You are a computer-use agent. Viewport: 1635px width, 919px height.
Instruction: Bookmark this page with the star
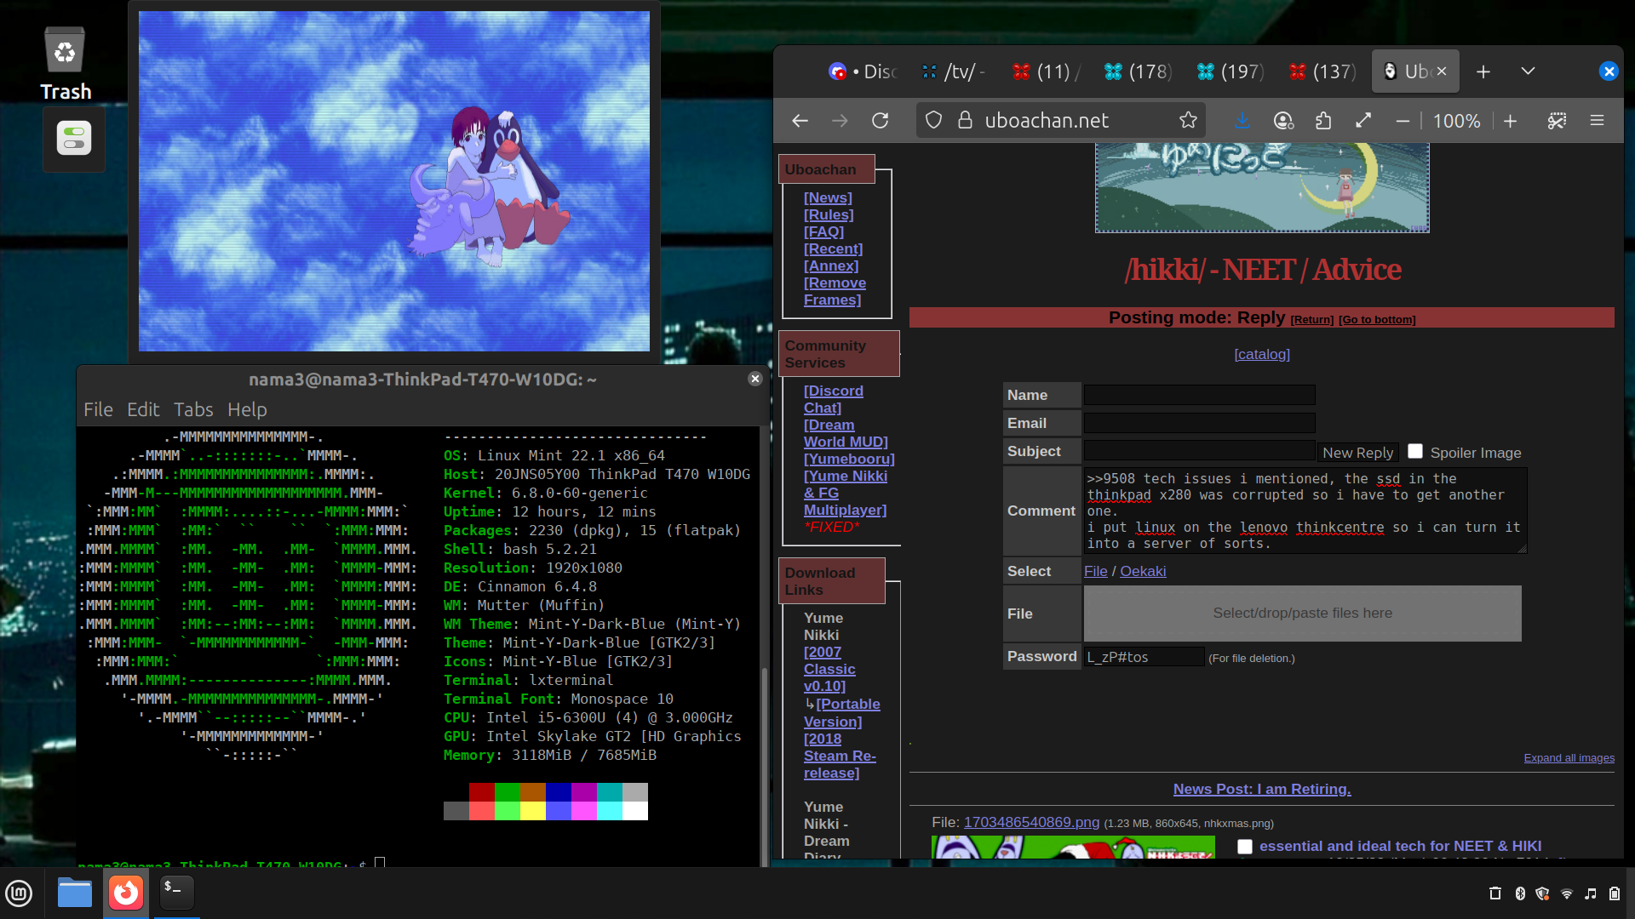[x=1188, y=121]
